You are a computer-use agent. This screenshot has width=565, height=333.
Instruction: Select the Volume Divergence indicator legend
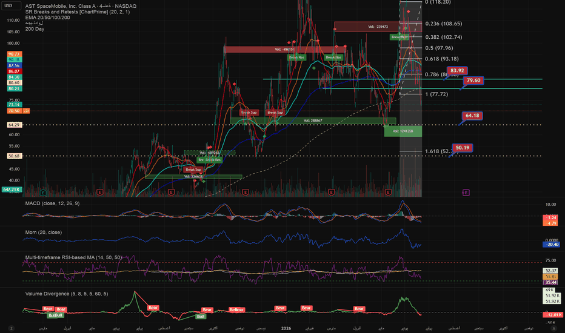tap(66, 294)
